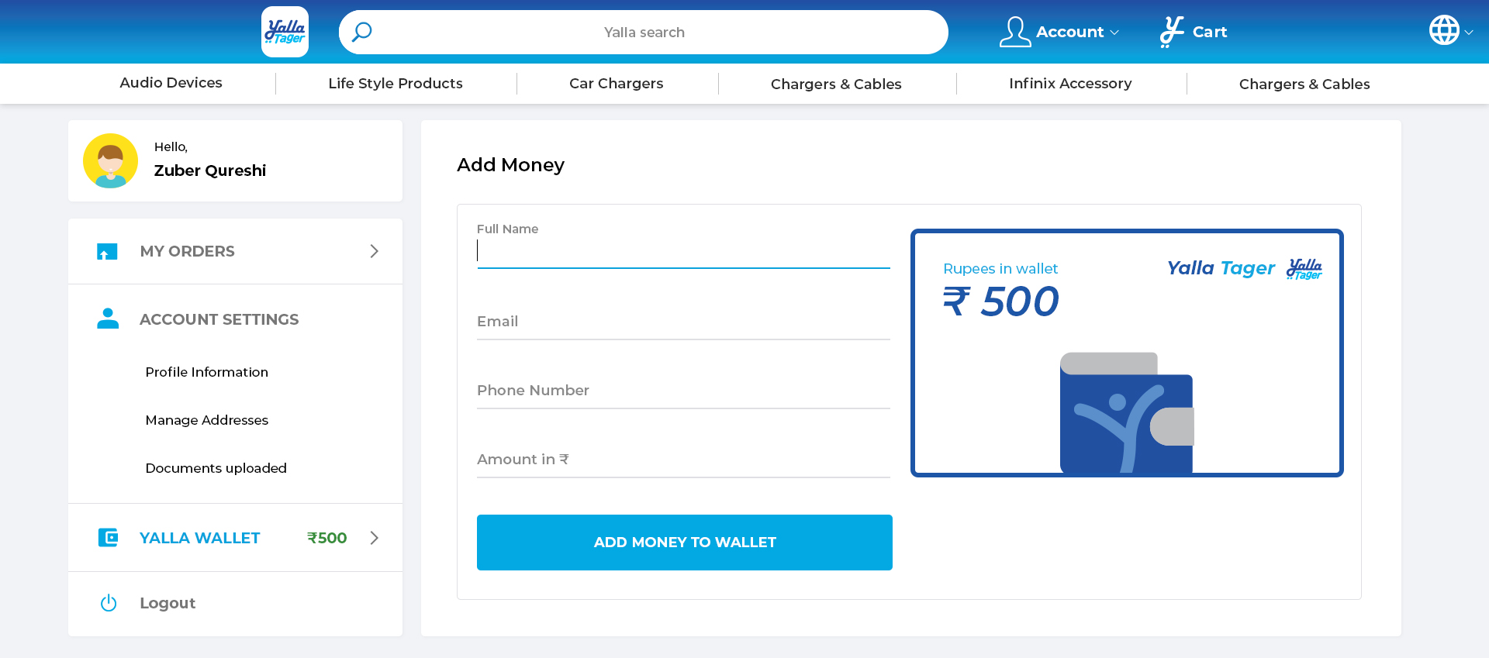This screenshot has width=1489, height=658.
Task: Click the Logout power icon
Action: click(x=109, y=603)
